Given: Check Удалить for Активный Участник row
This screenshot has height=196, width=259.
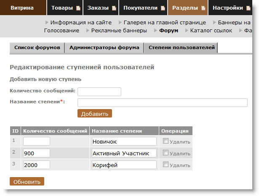Looking at the screenshot, I should tap(166, 152).
